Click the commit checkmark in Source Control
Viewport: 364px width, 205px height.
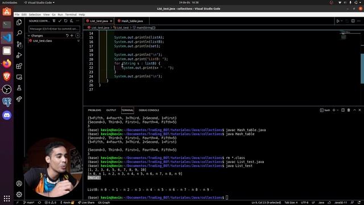click(x=60, y=21)
